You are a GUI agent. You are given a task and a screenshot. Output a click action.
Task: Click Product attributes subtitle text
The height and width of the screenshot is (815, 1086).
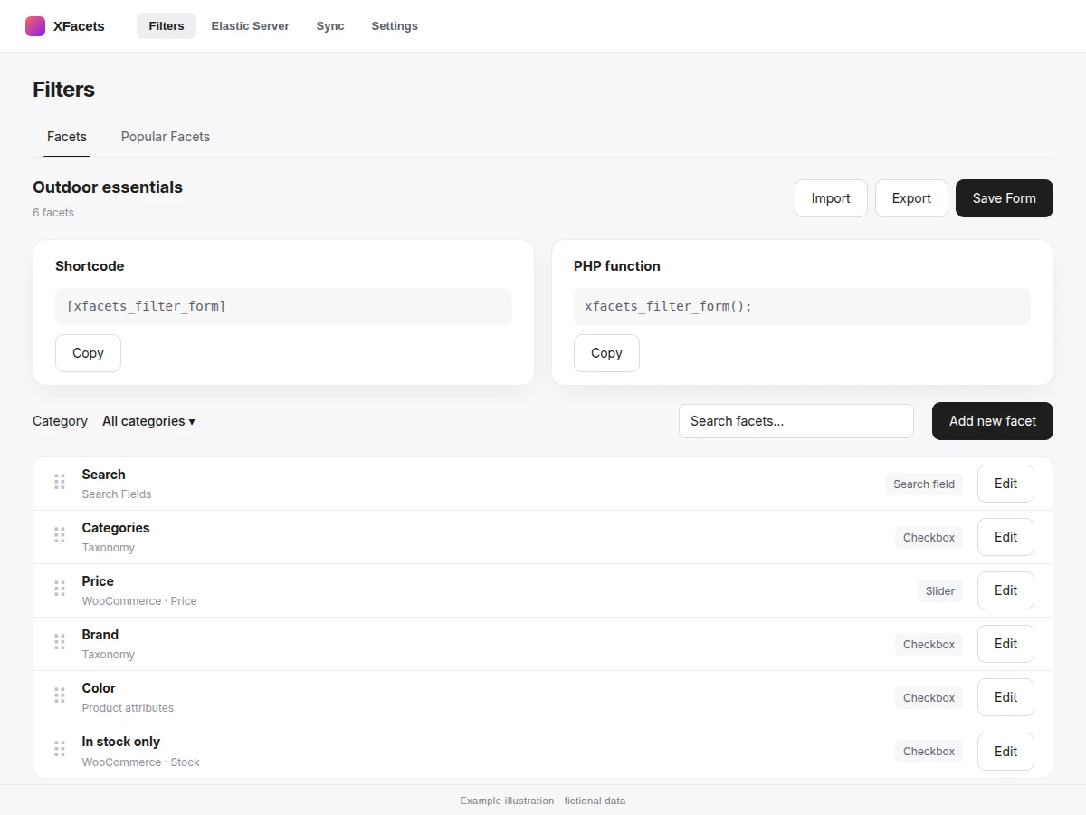pyautogui.click(x=128, y=708)
